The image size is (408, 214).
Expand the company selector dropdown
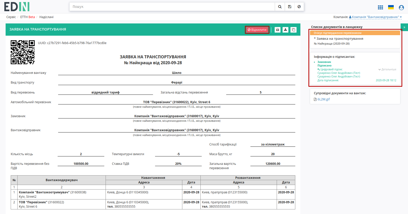click(x=375, y=17)
